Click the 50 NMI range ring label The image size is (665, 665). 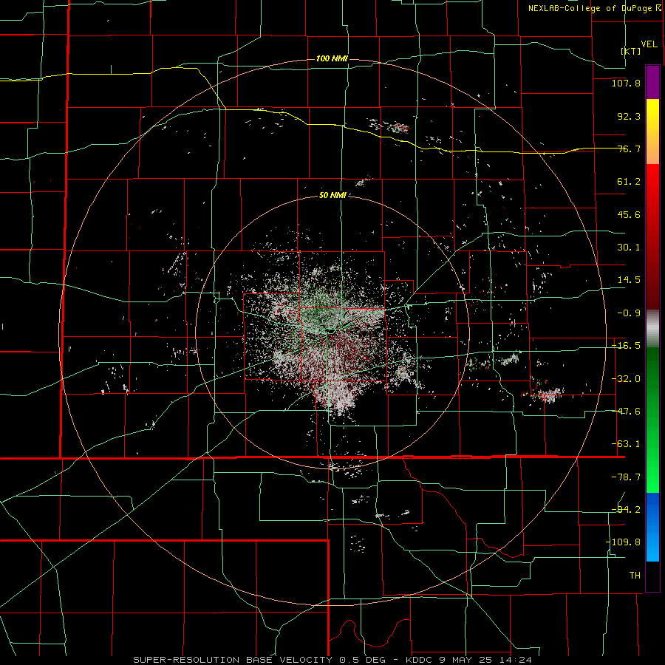point(332,196)
